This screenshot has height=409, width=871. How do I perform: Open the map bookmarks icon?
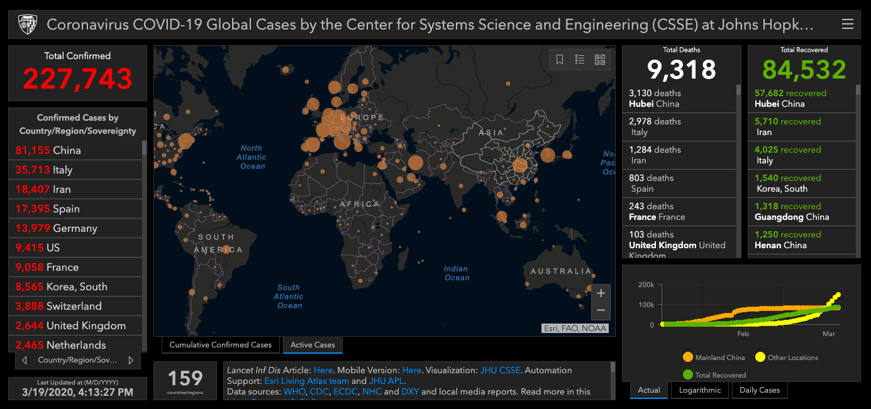(560, 60)
